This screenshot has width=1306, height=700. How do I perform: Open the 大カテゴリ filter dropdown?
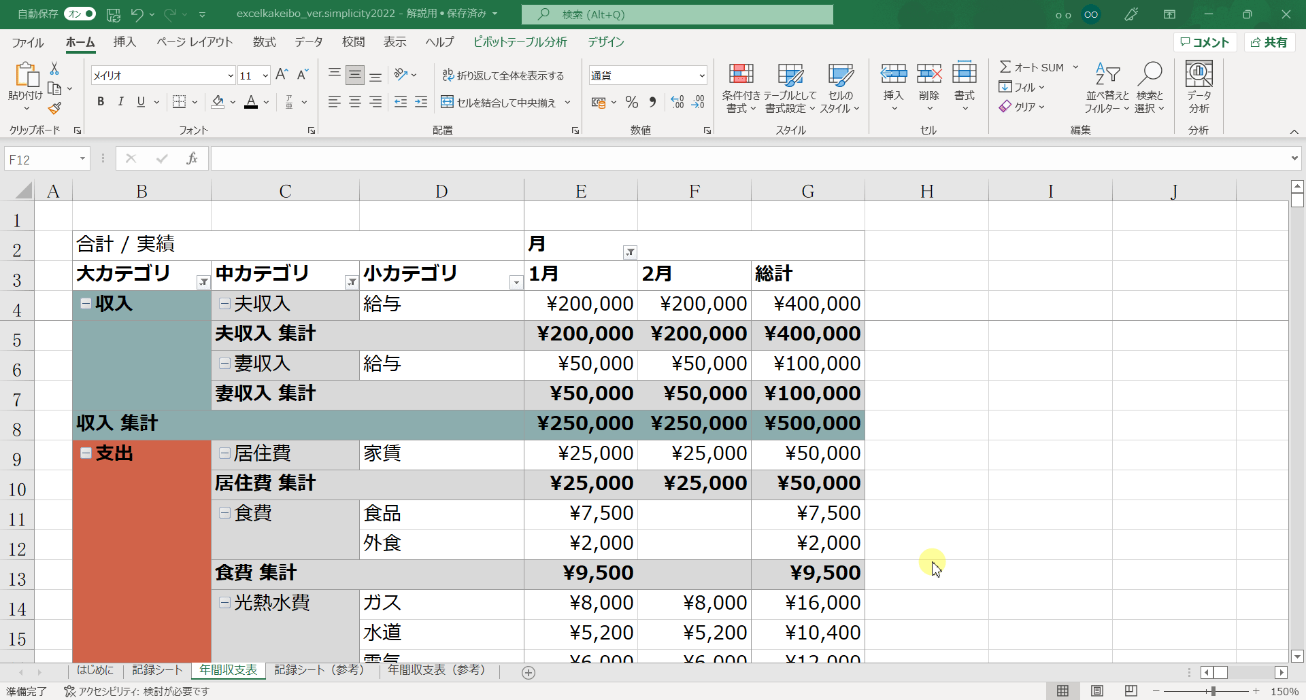(203, 282)
